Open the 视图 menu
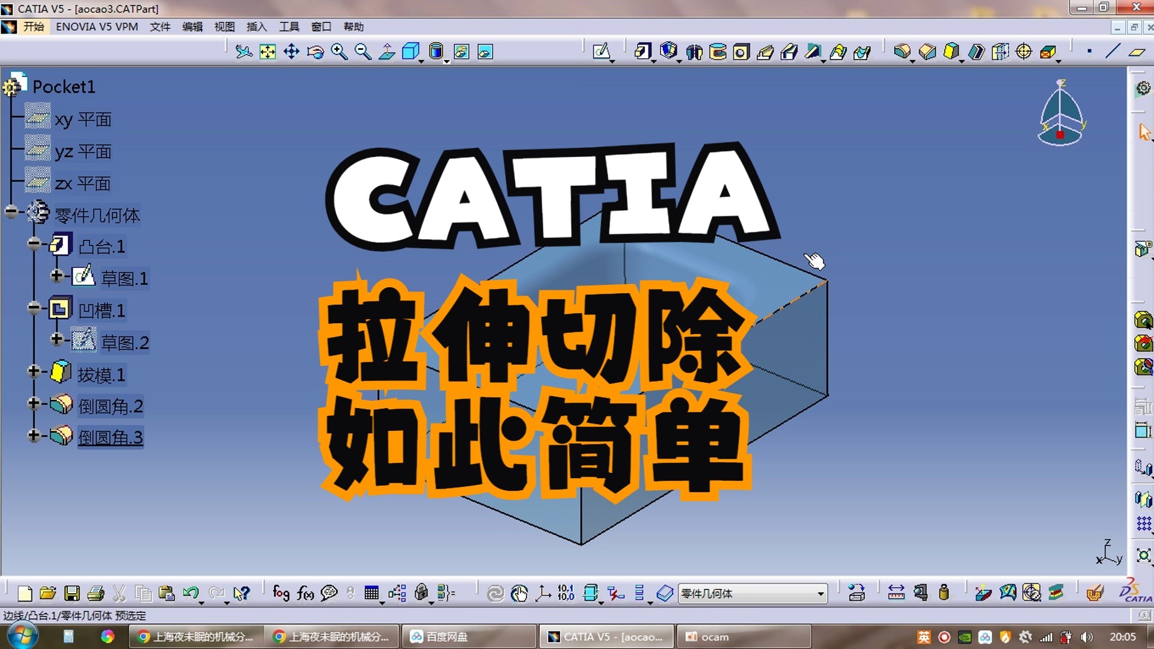1154x649 pixels. point(225,26)
